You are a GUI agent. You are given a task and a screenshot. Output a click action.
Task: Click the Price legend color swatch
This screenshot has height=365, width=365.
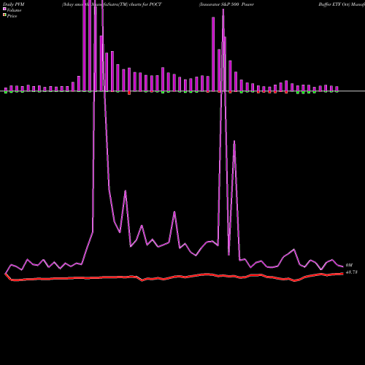tap(4, 15)
